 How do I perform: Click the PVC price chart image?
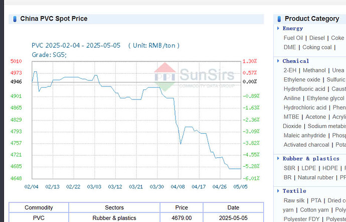tap(136, 115)
